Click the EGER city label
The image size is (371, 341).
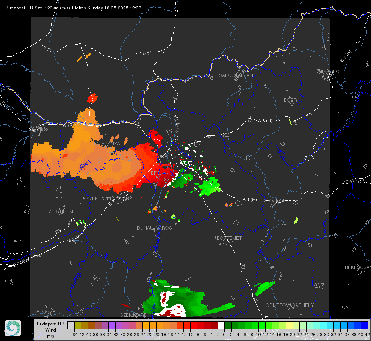(x=290, y=100)
